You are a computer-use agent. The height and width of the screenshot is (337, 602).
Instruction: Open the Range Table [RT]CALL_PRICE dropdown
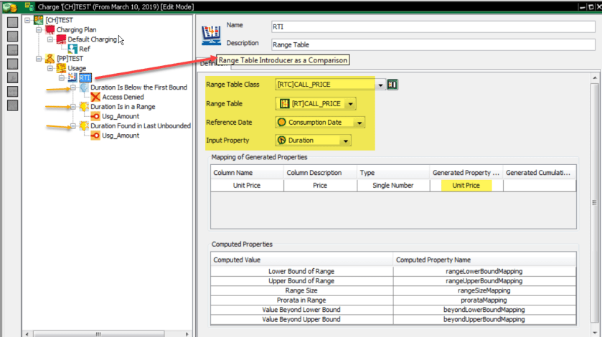pos(349,104)
